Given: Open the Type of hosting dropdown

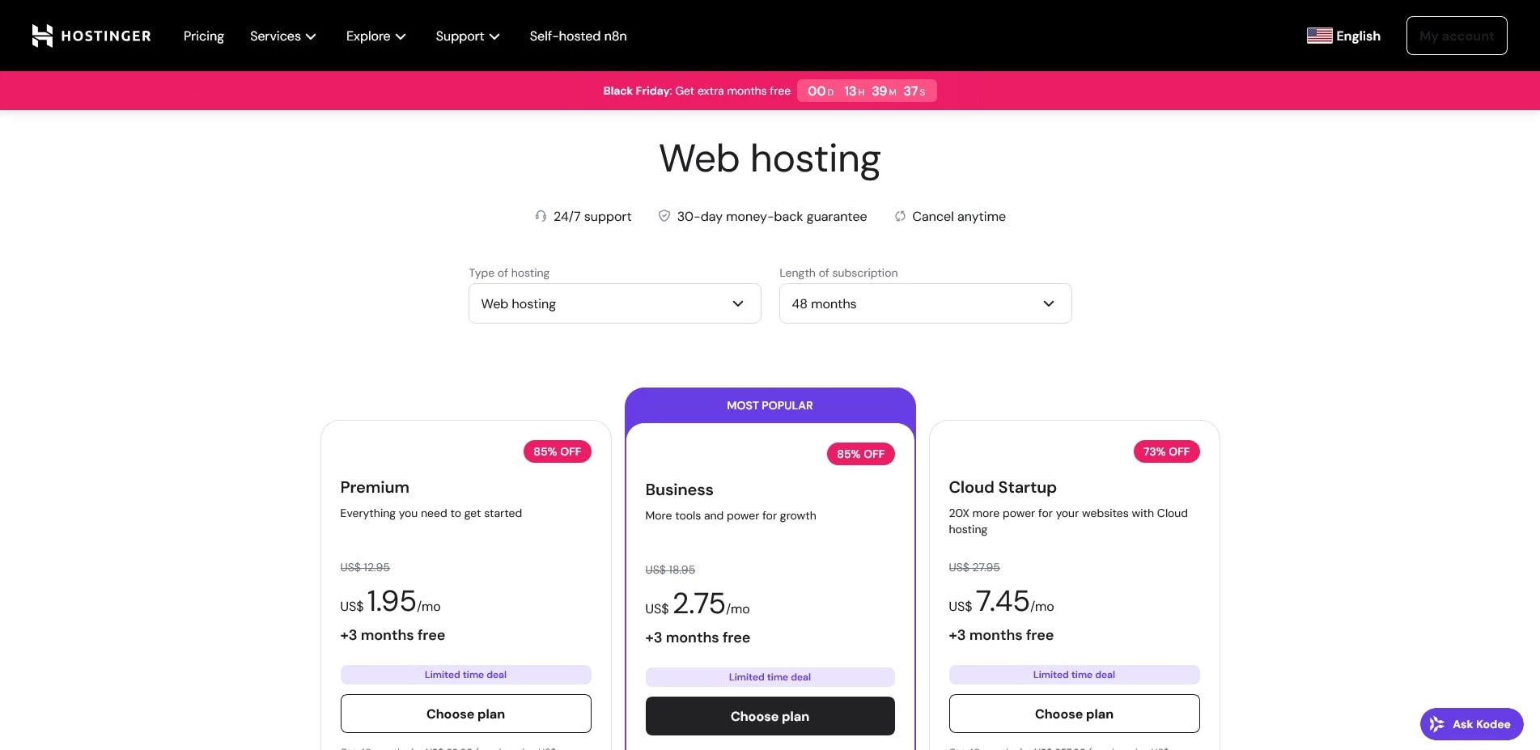Looking at the screenshot, I should click(x=613, y=303).
